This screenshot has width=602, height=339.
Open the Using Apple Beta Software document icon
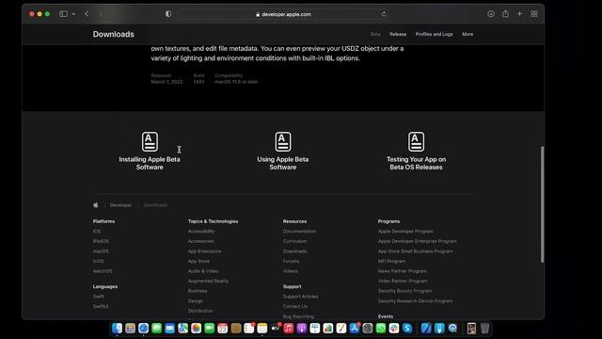pos(283,141)
